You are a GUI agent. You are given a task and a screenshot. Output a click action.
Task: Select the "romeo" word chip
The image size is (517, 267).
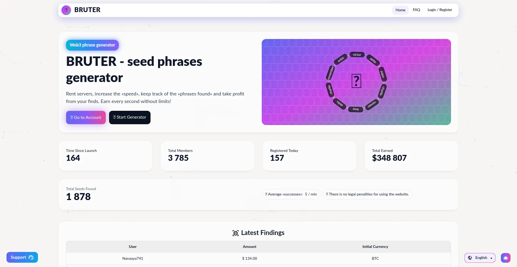coord(372,104)
